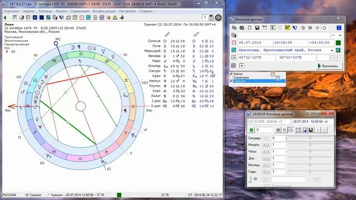Screen dimensions: 356x200
Task: Click the map icon right of the Краснодар field
Action: (338, 50)
